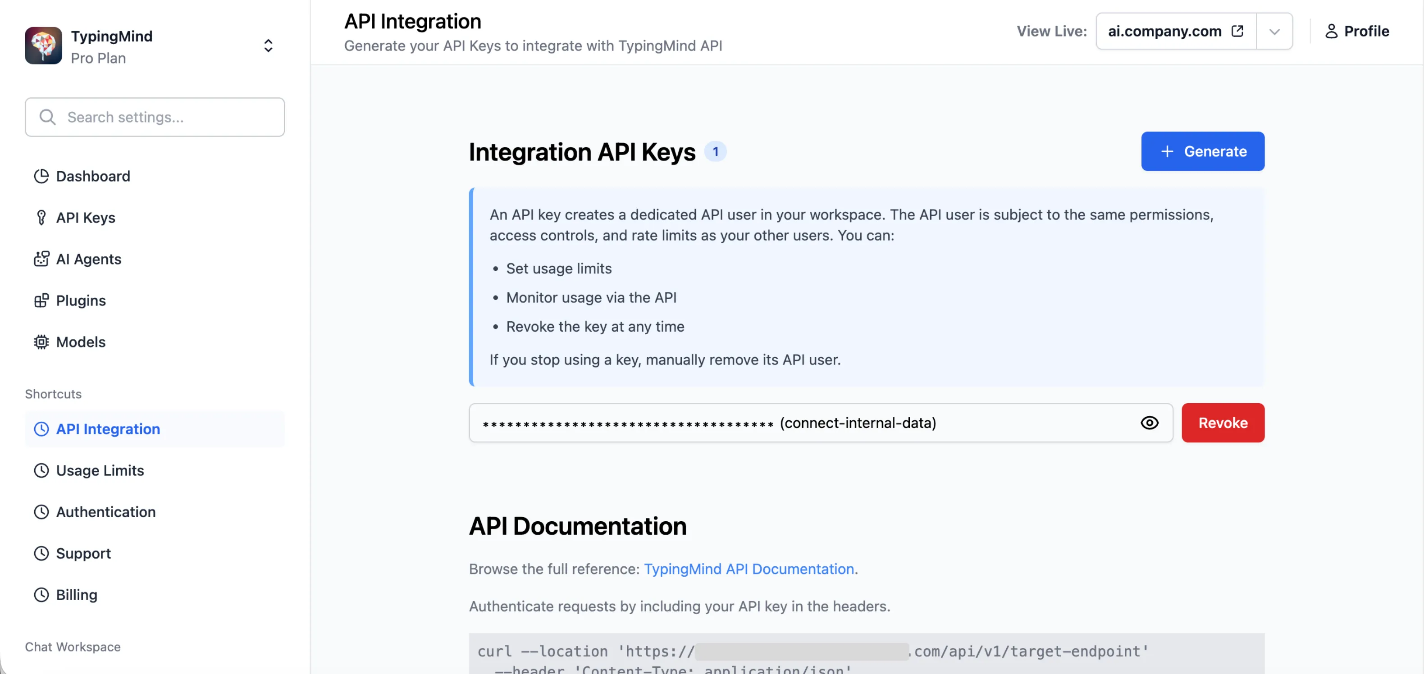Select API Integration in the Shortcuts menu
Viewport: 1424px width, 674px height.
click(108, 429)
